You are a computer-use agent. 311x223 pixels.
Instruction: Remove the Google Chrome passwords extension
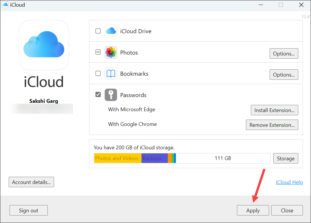pyautogui.click(x=272, y=125)
